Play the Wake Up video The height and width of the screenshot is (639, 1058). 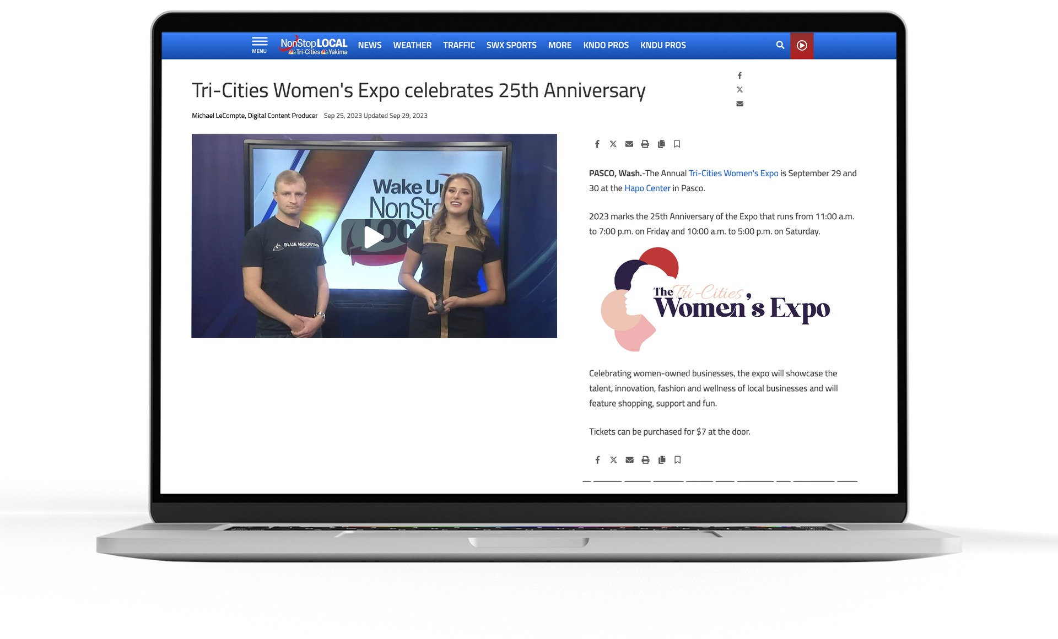(374, 237)
